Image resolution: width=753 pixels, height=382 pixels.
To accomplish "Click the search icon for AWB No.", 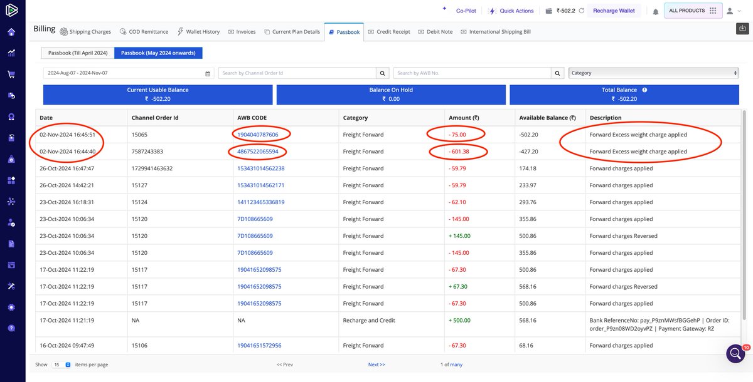I will [x=557, y=73].
